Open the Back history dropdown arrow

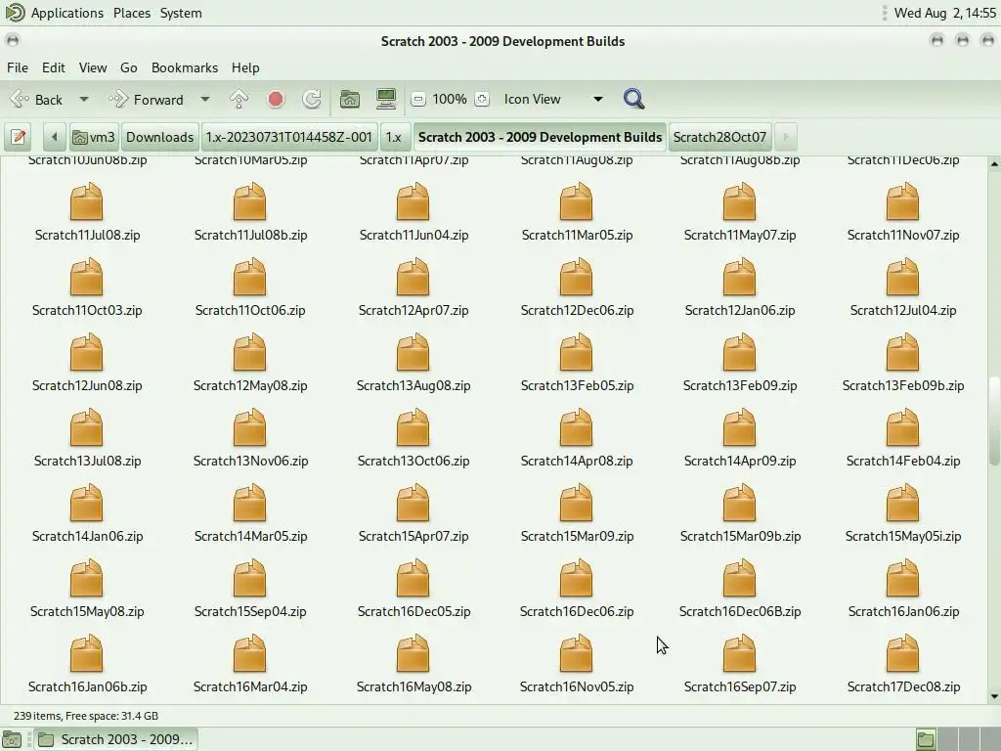coord(84,99)
